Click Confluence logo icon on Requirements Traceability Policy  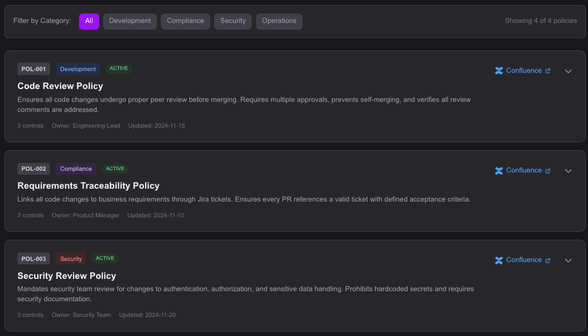[x=499, y=171]
